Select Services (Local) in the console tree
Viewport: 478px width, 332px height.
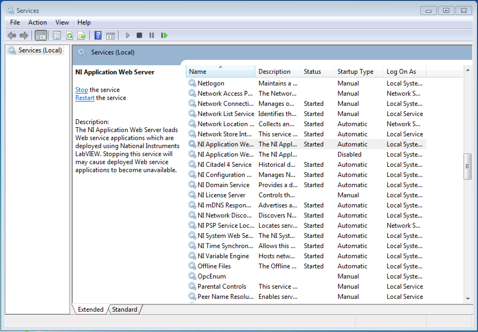[36, 50]
